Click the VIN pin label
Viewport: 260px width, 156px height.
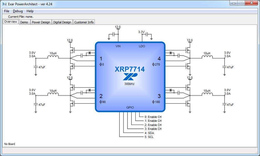118,46
